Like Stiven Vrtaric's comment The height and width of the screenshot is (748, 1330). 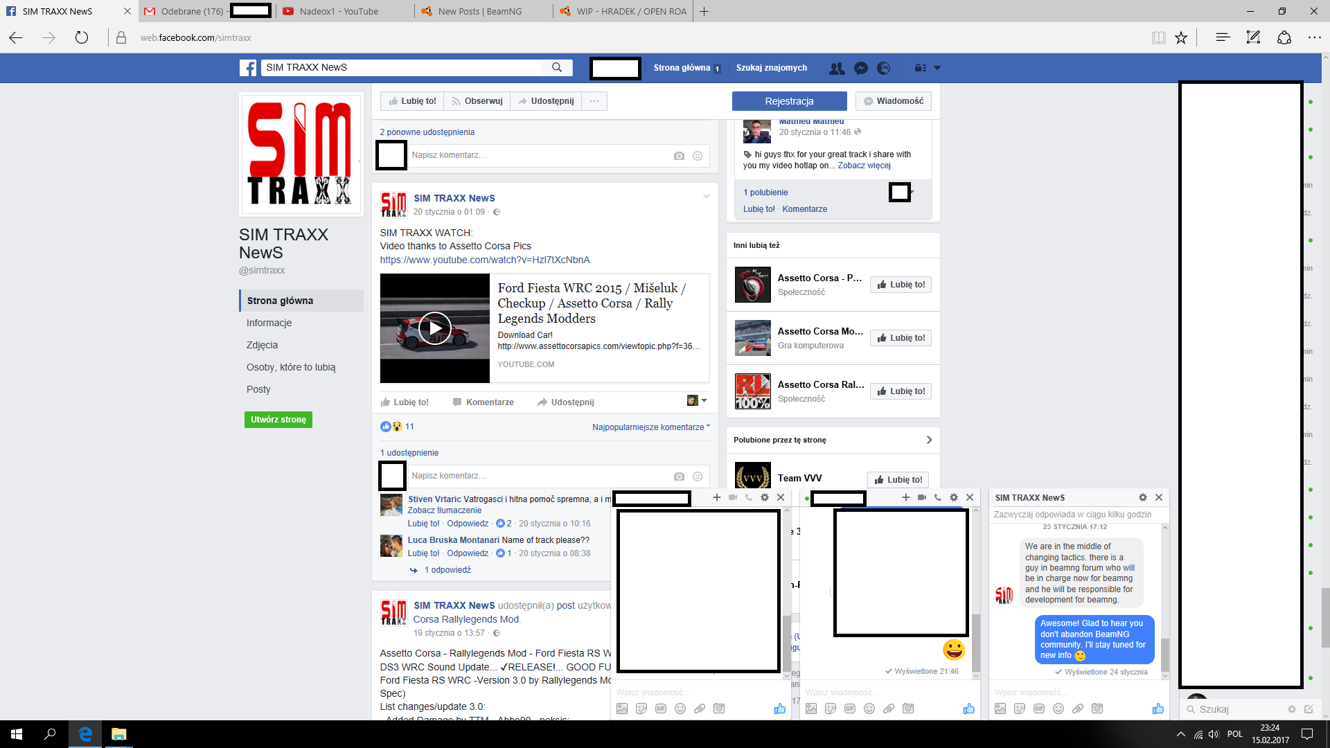(x=423, y=524)
